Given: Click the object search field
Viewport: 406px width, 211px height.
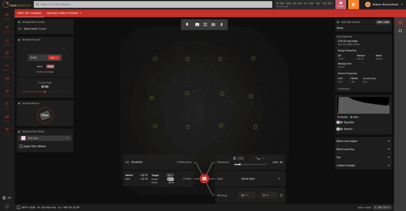Looking at the screenshot, I should [153, 4].
